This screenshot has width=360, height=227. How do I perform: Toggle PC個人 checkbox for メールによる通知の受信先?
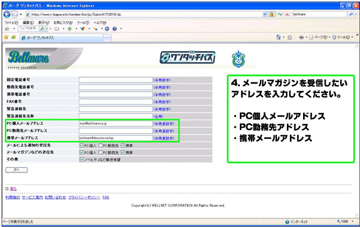tap(82, 146)
